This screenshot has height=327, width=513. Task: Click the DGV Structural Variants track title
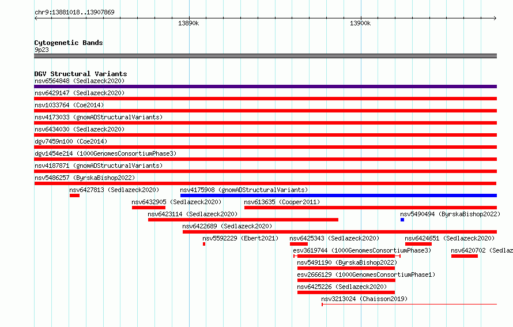click(x=81, y=74)
